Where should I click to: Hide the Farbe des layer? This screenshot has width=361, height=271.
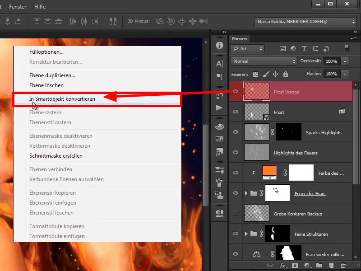236,173
